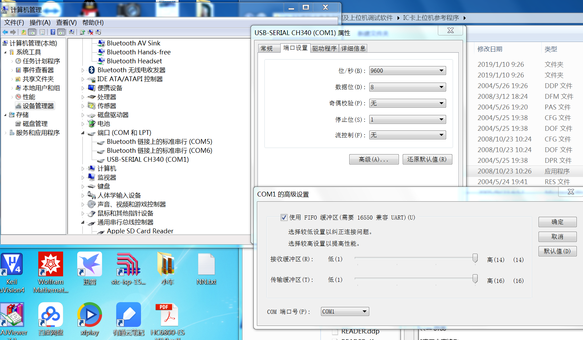Click the back navigation arrow in Computer Management

(5, 32)
